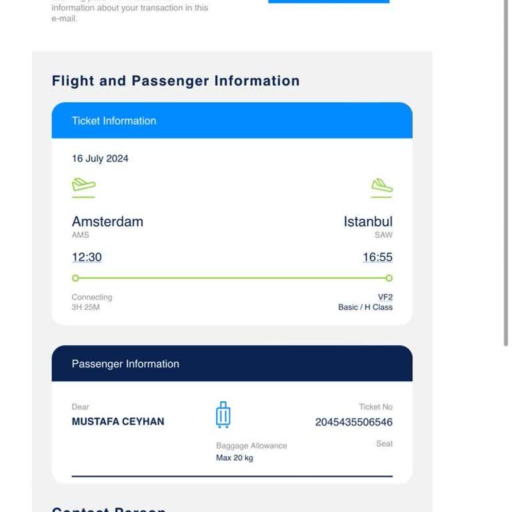512x512 pixels.
Task: Click the 16 July 2024 date
Action: click(x=100, y=159)
